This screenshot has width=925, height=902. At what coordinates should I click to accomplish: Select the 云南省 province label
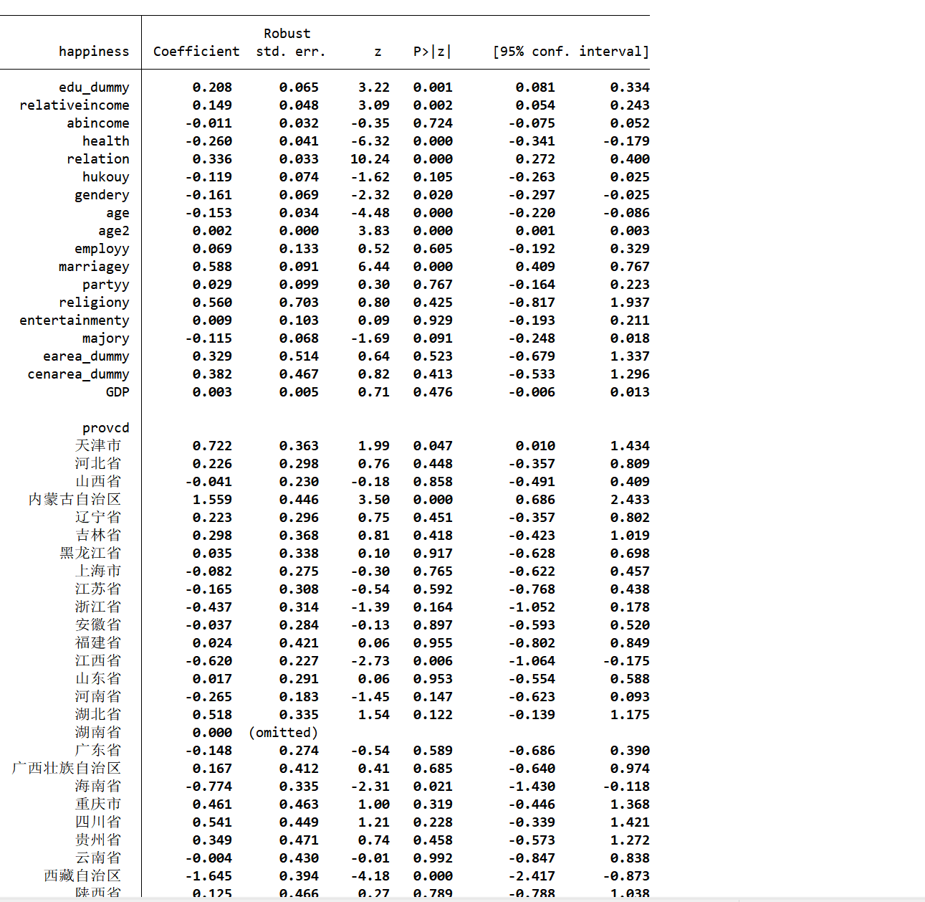[x=98, y=858]
